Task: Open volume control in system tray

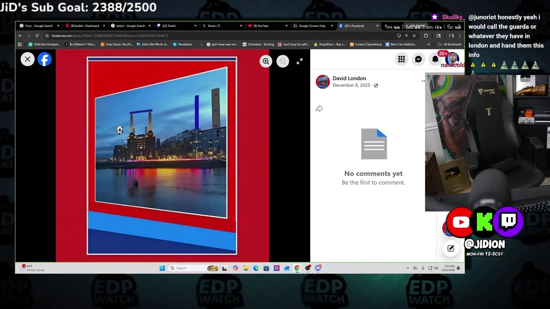Action: point(436,268)
